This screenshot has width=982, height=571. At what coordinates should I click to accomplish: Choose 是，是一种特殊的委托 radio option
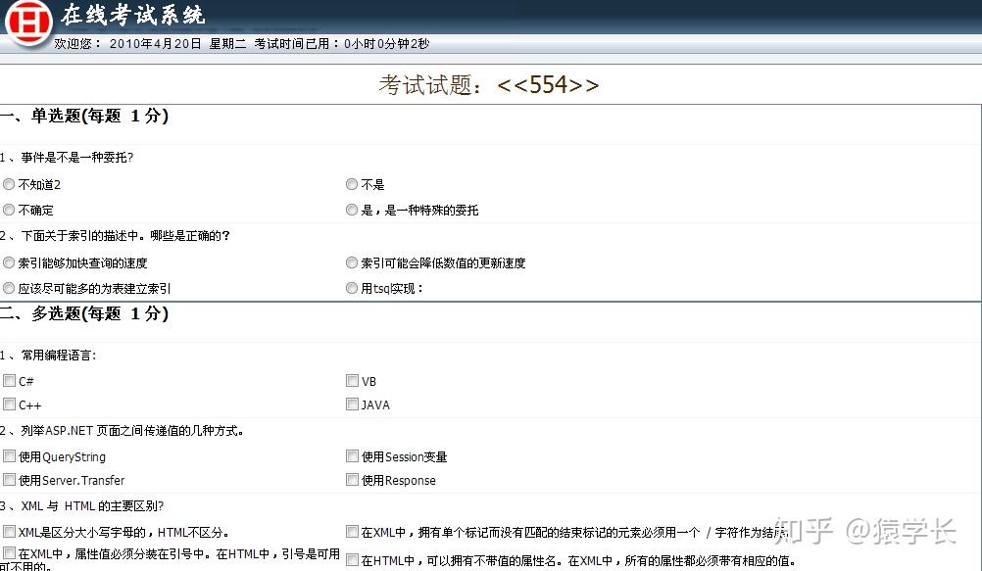351,210
